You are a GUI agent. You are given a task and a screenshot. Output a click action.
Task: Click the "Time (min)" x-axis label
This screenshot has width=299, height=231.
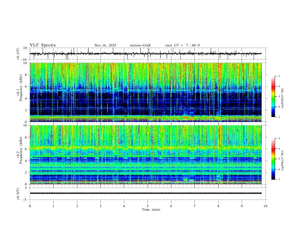pos(151,209)
